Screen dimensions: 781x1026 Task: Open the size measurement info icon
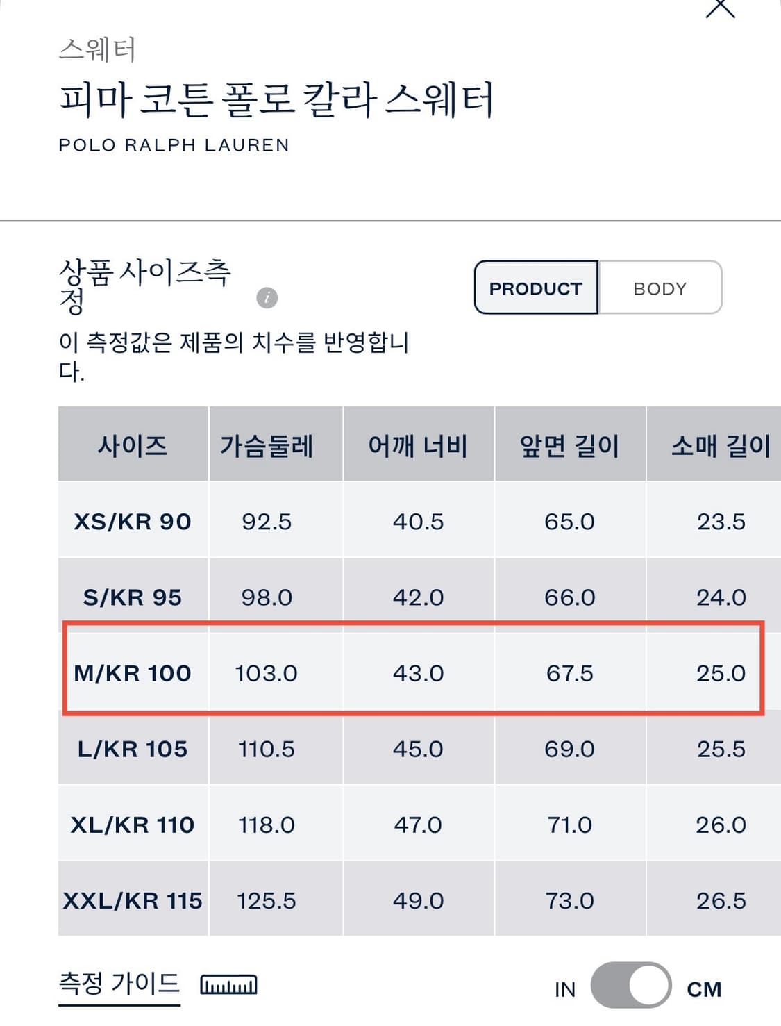[x=267, y=299]
